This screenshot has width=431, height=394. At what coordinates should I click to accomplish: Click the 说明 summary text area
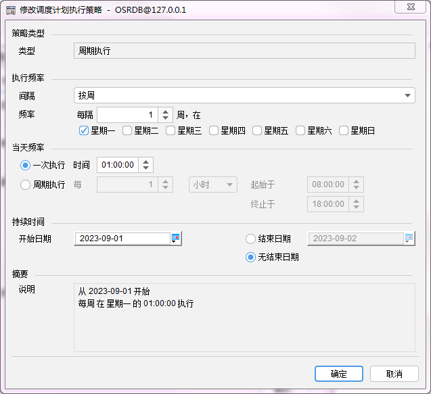click(244, 318)
